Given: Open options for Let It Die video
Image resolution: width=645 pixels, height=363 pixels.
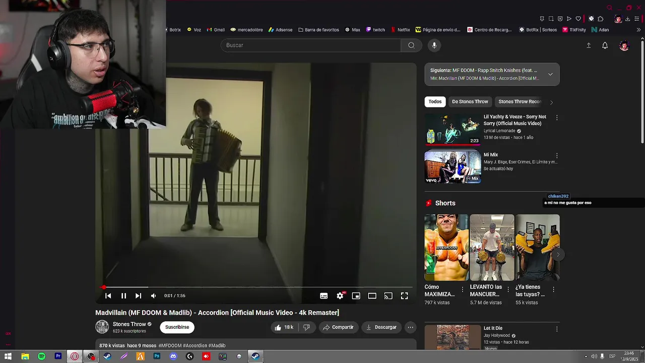Looking at the screenshot, I should pyautogui.click(x=557, y=329).
